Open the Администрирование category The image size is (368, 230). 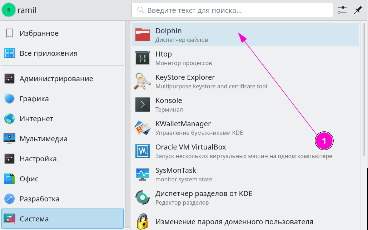point(63,78)
